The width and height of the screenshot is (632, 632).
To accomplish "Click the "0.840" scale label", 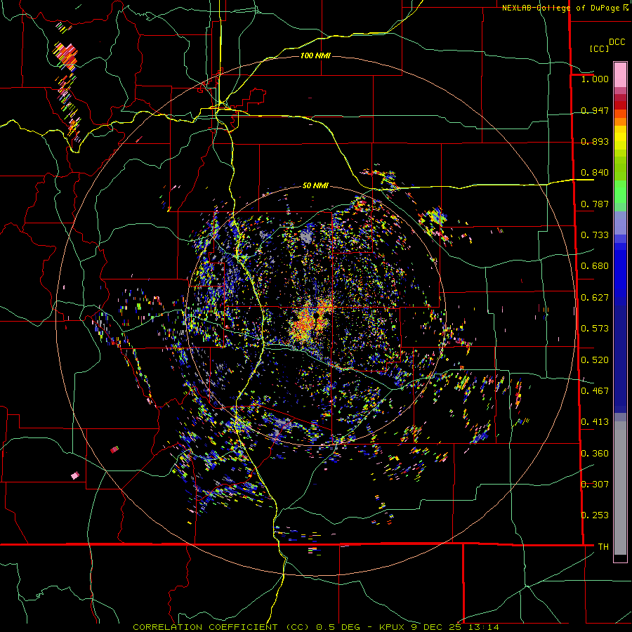I will point(595,173).
